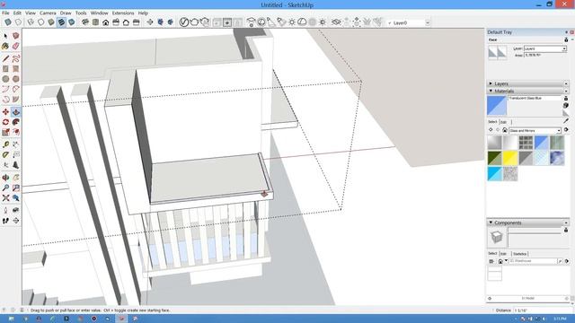Click the component cube thumbnail preview
The height and width of the screenshot is (323, 575).
click(496, 237)
